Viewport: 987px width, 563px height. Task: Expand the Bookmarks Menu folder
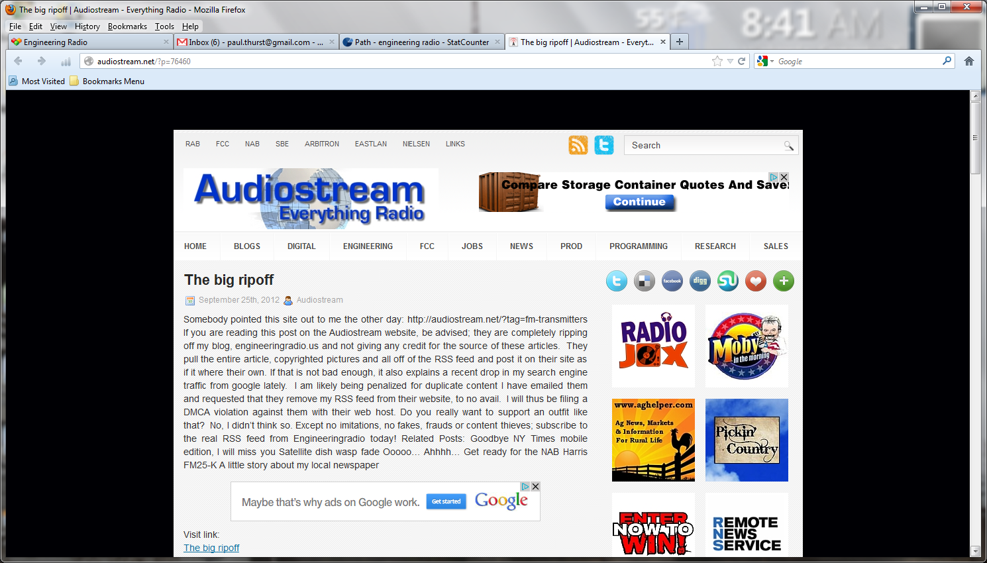[107, 81]
